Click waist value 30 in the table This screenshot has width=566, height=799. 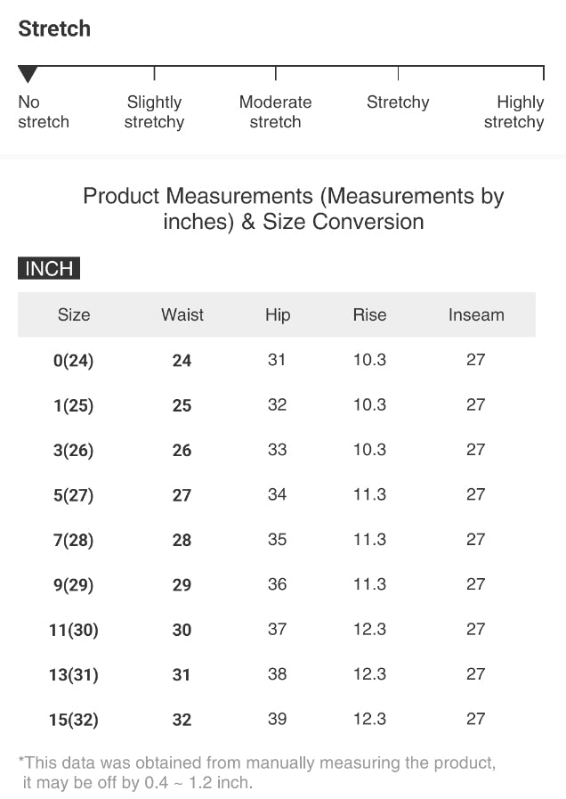[182, 630]
